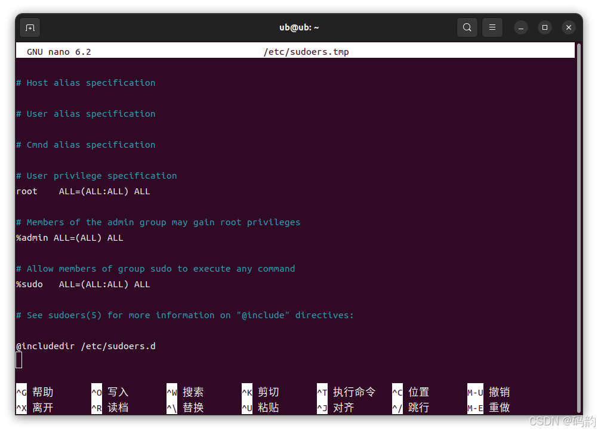Open the terminal search icon
Viewport: 598px width, 432px height.
click(x=467, y=27)
